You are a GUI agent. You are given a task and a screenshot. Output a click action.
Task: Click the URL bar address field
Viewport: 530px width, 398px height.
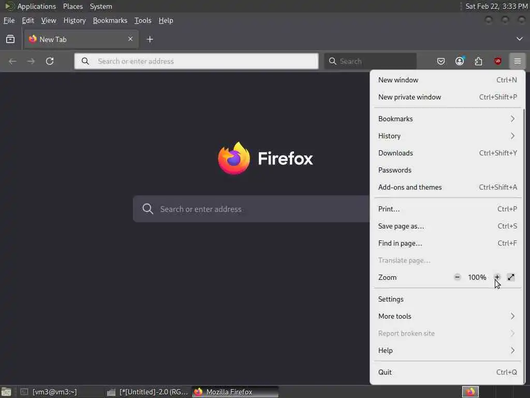pyautogui.click(x=196, y=61)
